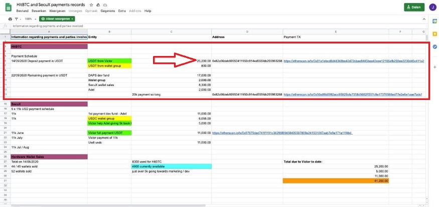The width and height of the screenshot is (439, 207).
Task: Select column C header
Action: tap(172, 32)
